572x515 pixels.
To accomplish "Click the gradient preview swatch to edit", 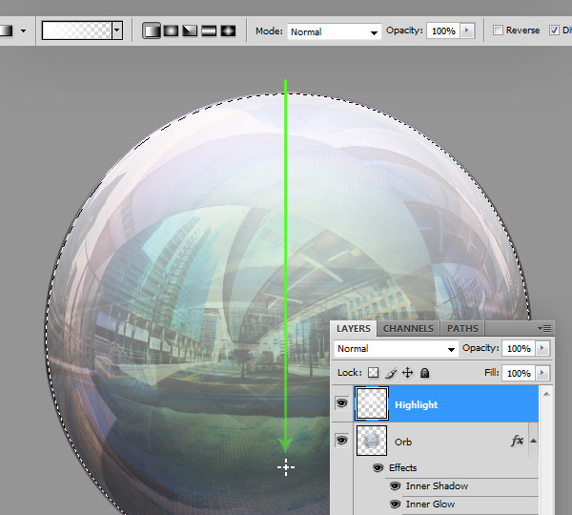I will [77, 31].
